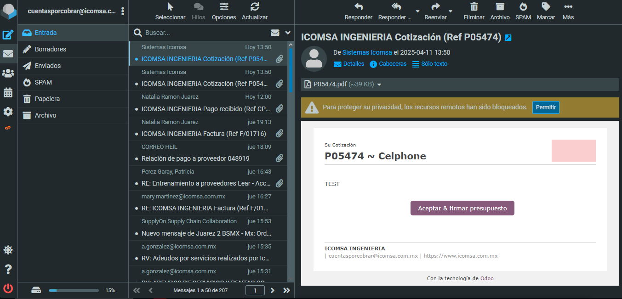622x299 pixels.
Task: Open the Contacts people icon in the sidebar
Action: (8, 73)
